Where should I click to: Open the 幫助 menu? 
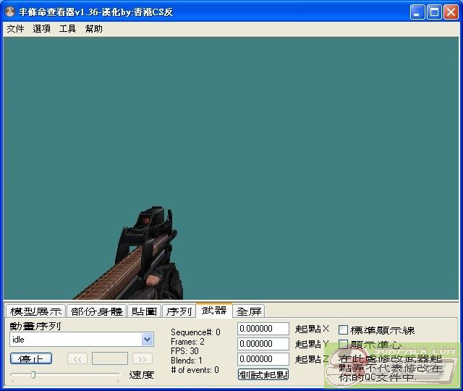[93, 29]
